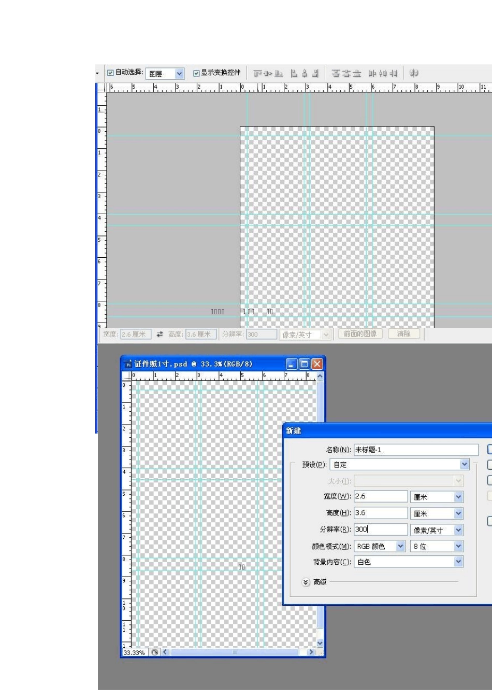492x697 pixels.
Task: Click the Distribute bottom edges icon
Action: (x=357, y=74)
